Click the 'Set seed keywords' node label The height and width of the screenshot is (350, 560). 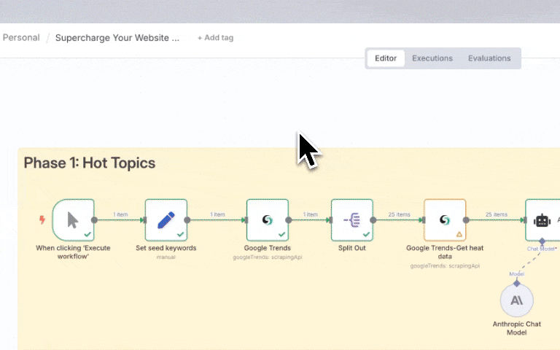tap(166, 248)
